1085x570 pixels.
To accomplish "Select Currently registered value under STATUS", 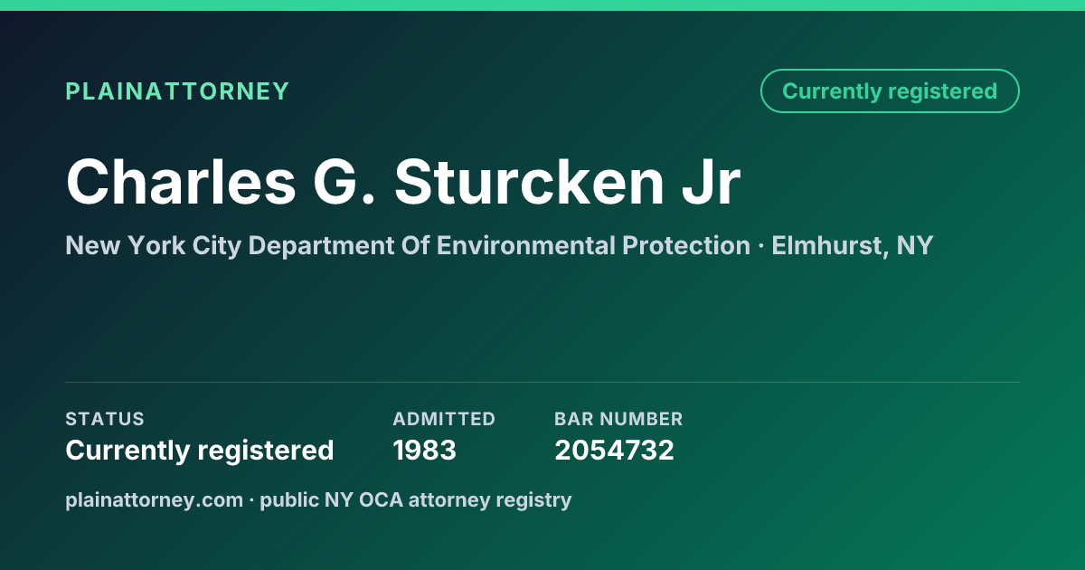I will tap(200, 450).
